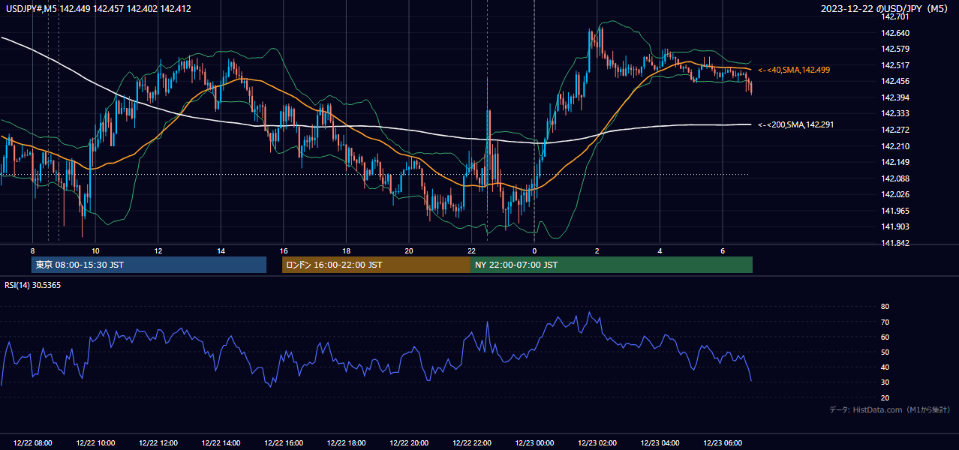Image resolution: width=959 pixels, height=450 pixels.
Task: Open the HistData.com data source credit
Action: 890,409
